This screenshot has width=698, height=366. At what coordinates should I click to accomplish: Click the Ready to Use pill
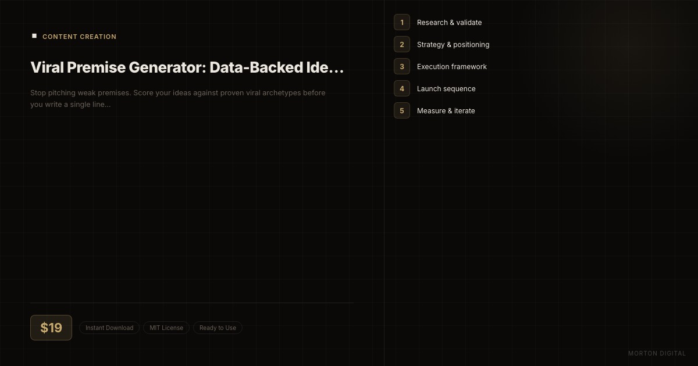coord(218,328)
